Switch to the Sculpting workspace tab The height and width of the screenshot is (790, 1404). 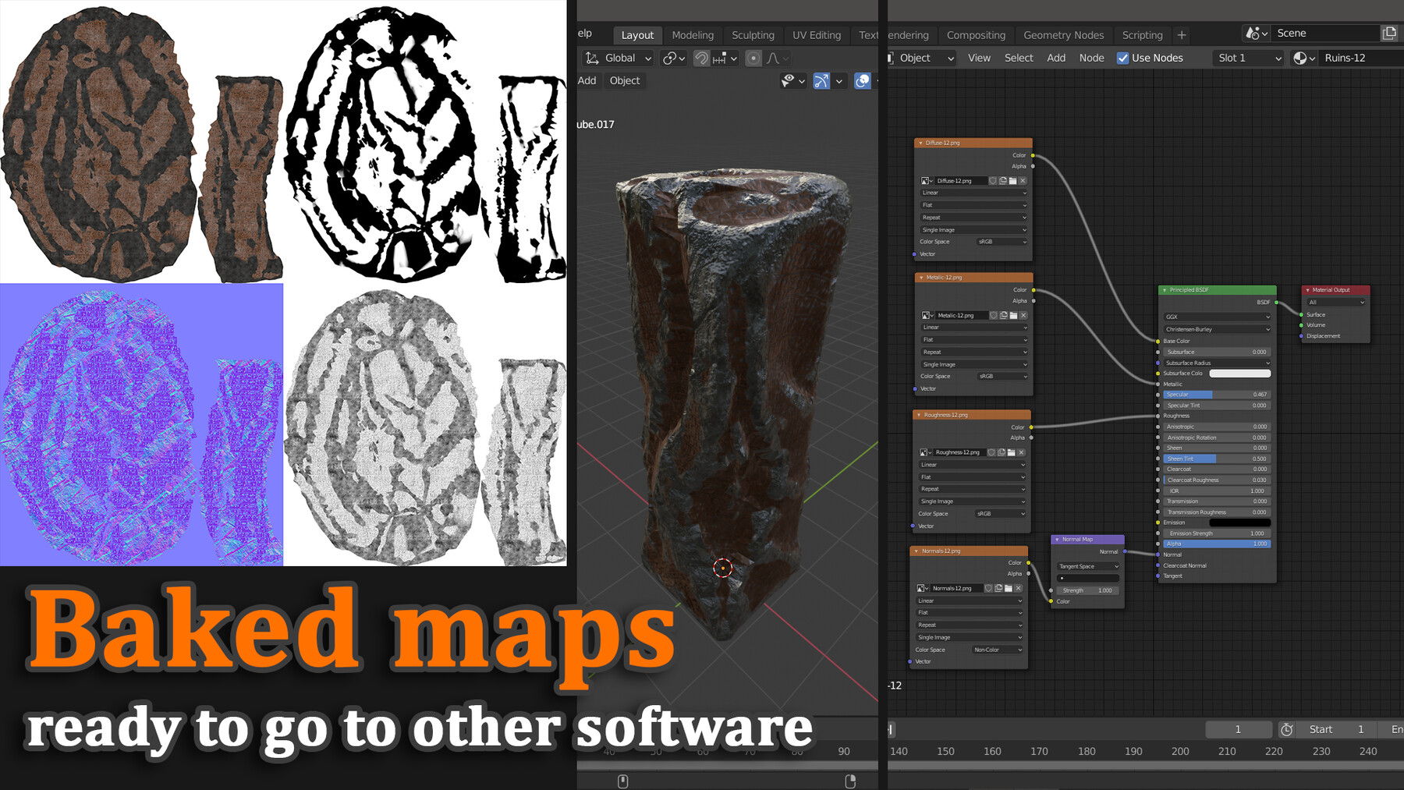[753, 35]
